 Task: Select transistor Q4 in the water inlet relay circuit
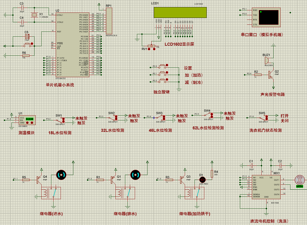(x=39, y=180)
